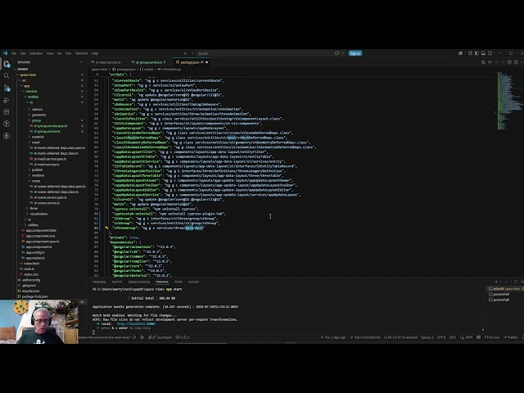The width and height of the screenshot is (524, 393).
Task: Go back with the left arrow
Action: click(185, 53)
